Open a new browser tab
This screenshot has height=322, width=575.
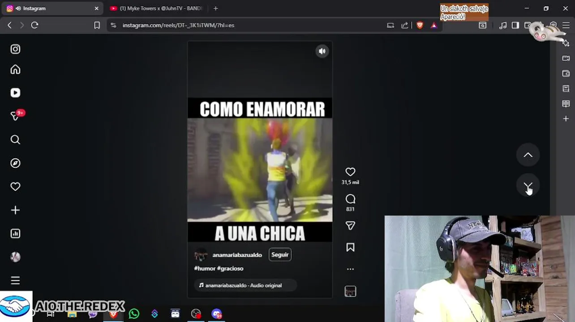(x=215, y=8)
